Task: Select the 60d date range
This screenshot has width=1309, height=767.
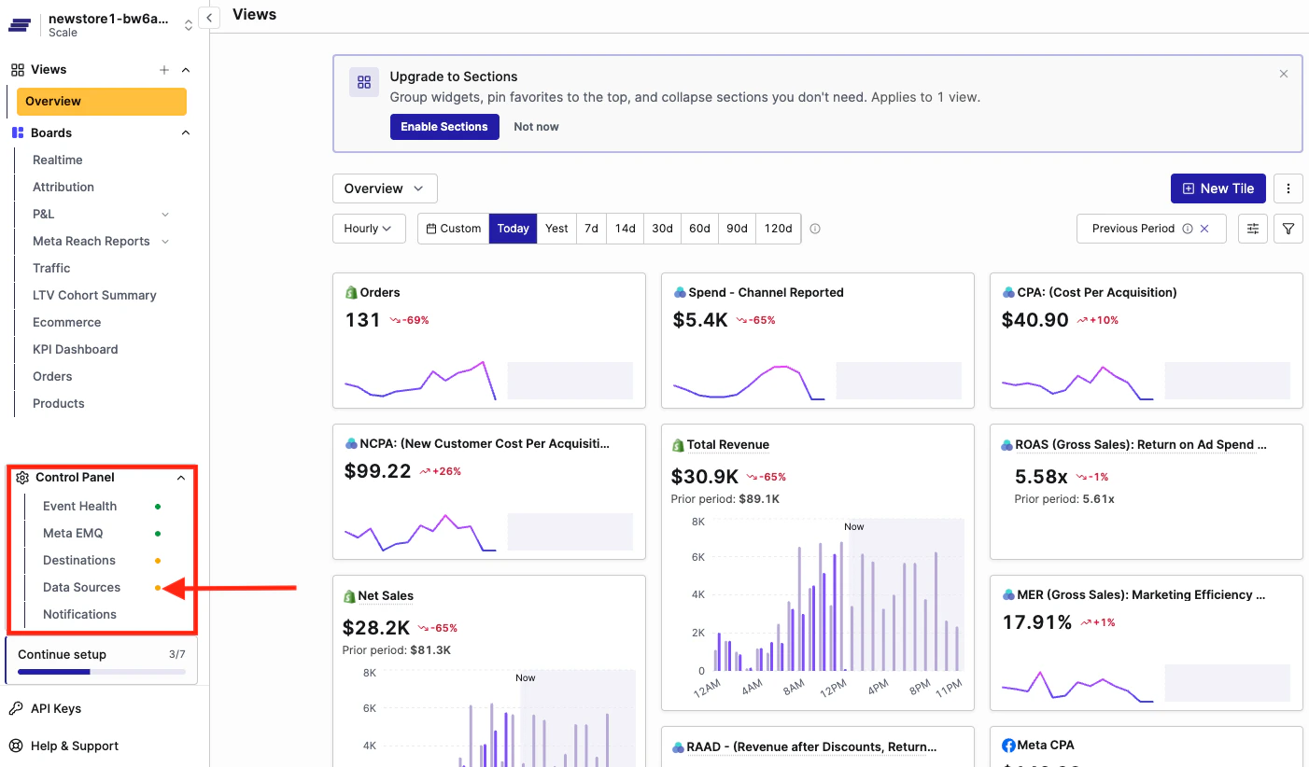Action: click(x=700, y=229)
